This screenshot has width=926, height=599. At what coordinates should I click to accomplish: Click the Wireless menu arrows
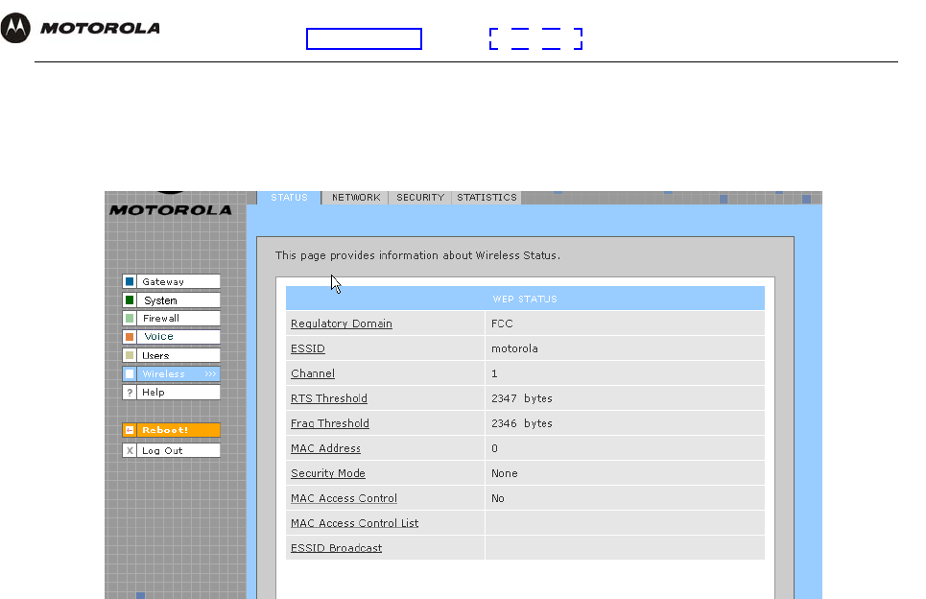point(210,374)
